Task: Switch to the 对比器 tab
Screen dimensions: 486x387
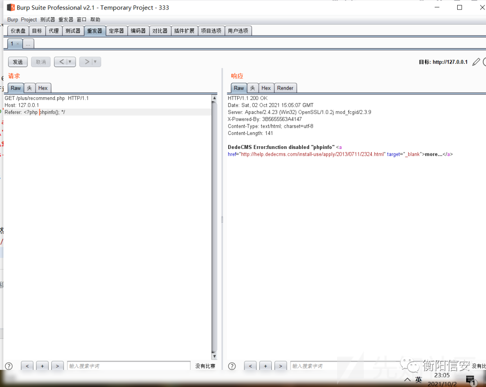Action: [x=160, y=31]
